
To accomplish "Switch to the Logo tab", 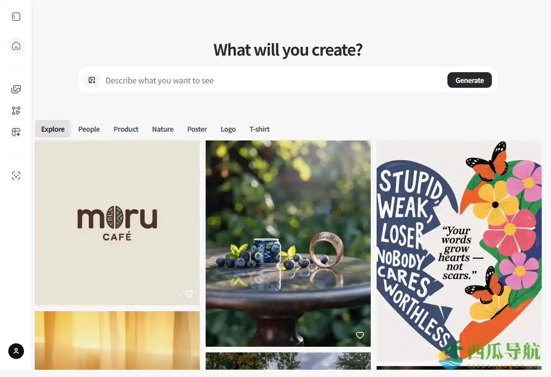I will tap(228, 129).
